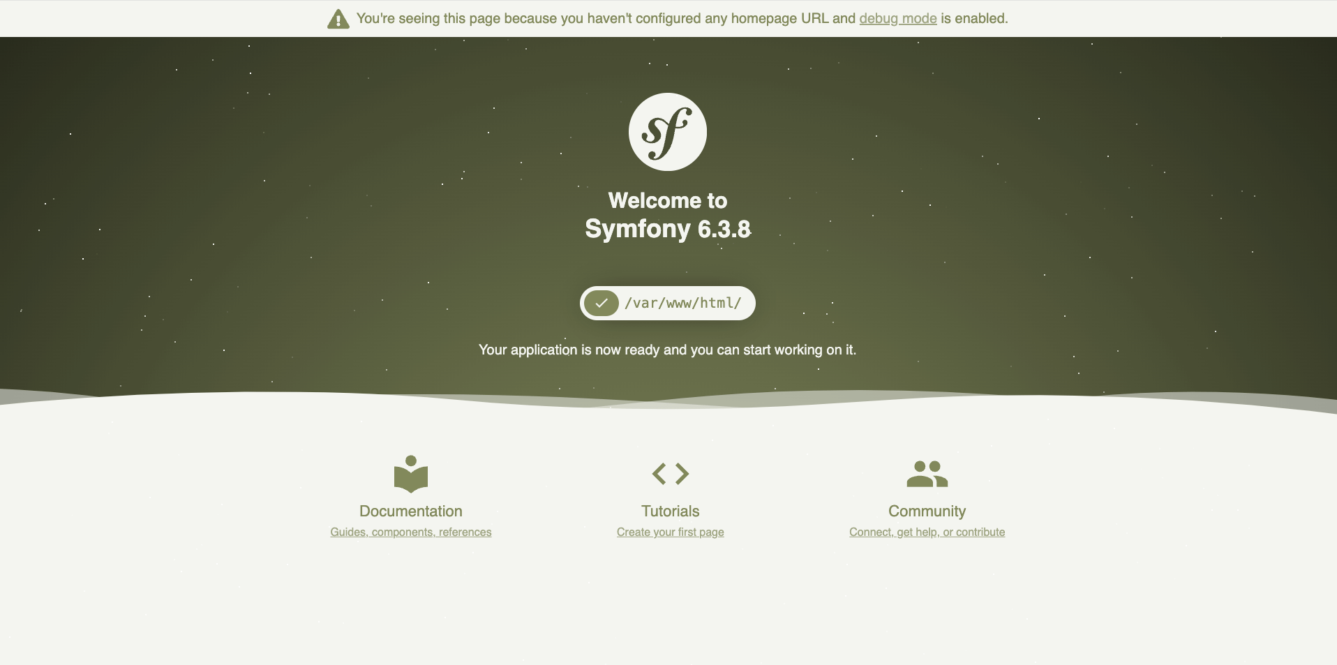Open Guides, components, references link
Screen dimensions: 1337x665
point(411,532)
